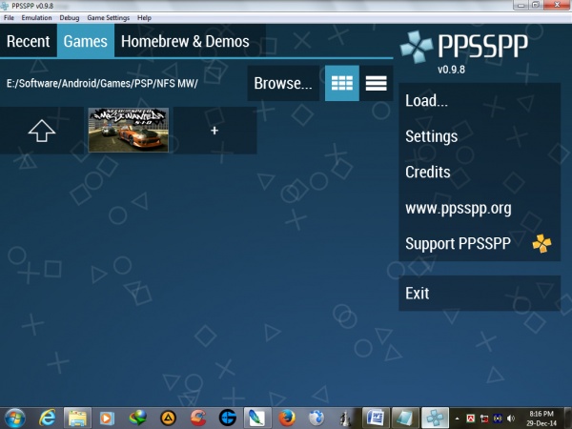The width and height of the screenshot is (572, 429).
Task: Open the Emulation menu
Action: point(36,17)
